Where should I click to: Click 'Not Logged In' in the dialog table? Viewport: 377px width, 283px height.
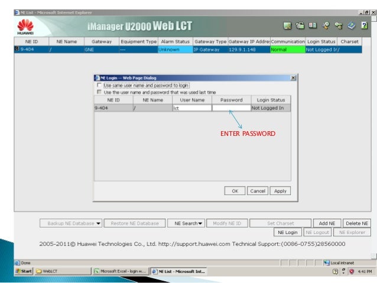(x=271, y=108)
